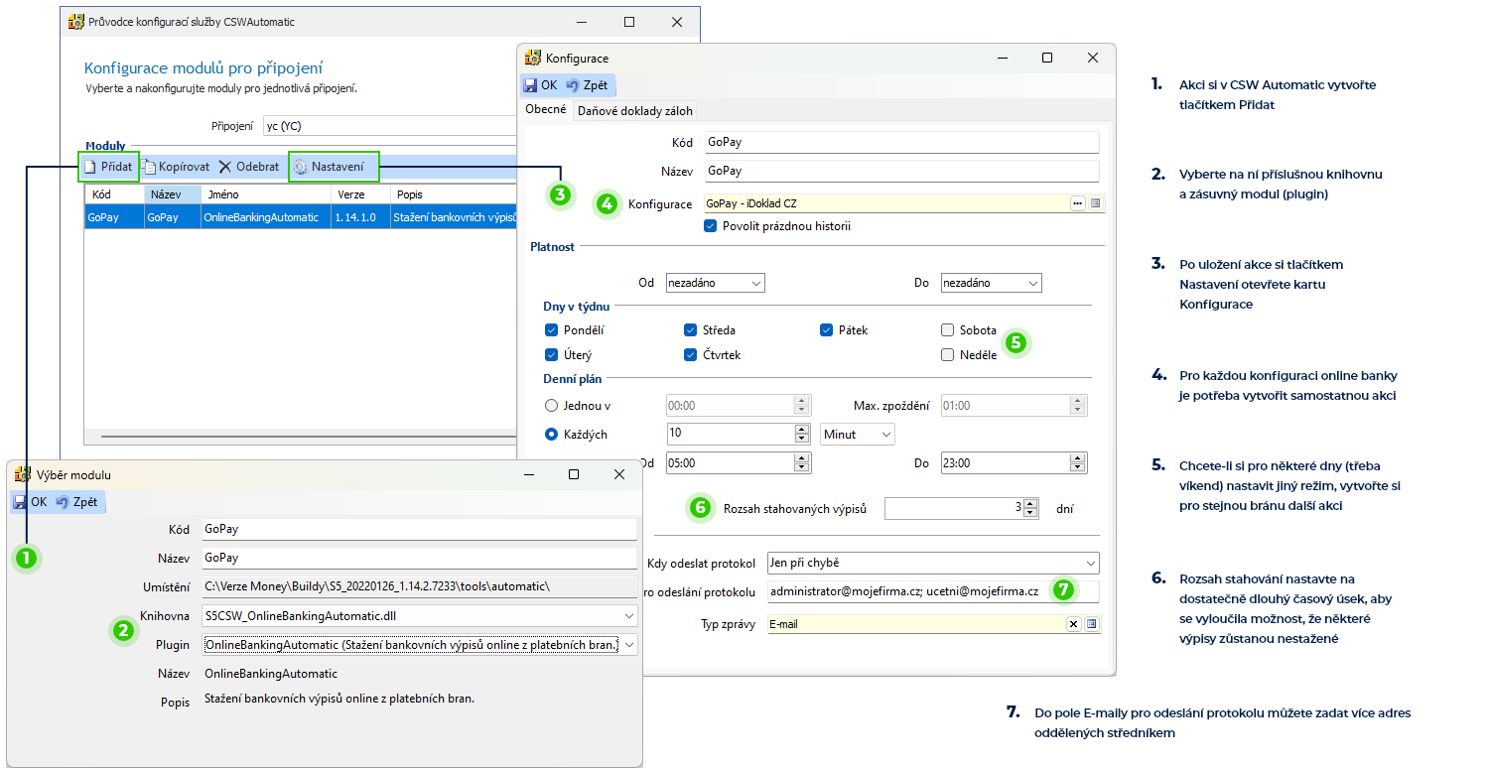Screen dimensions: 1489x768
Task: Open card icon beside Konfigurace field
Action: point(1096,203)
